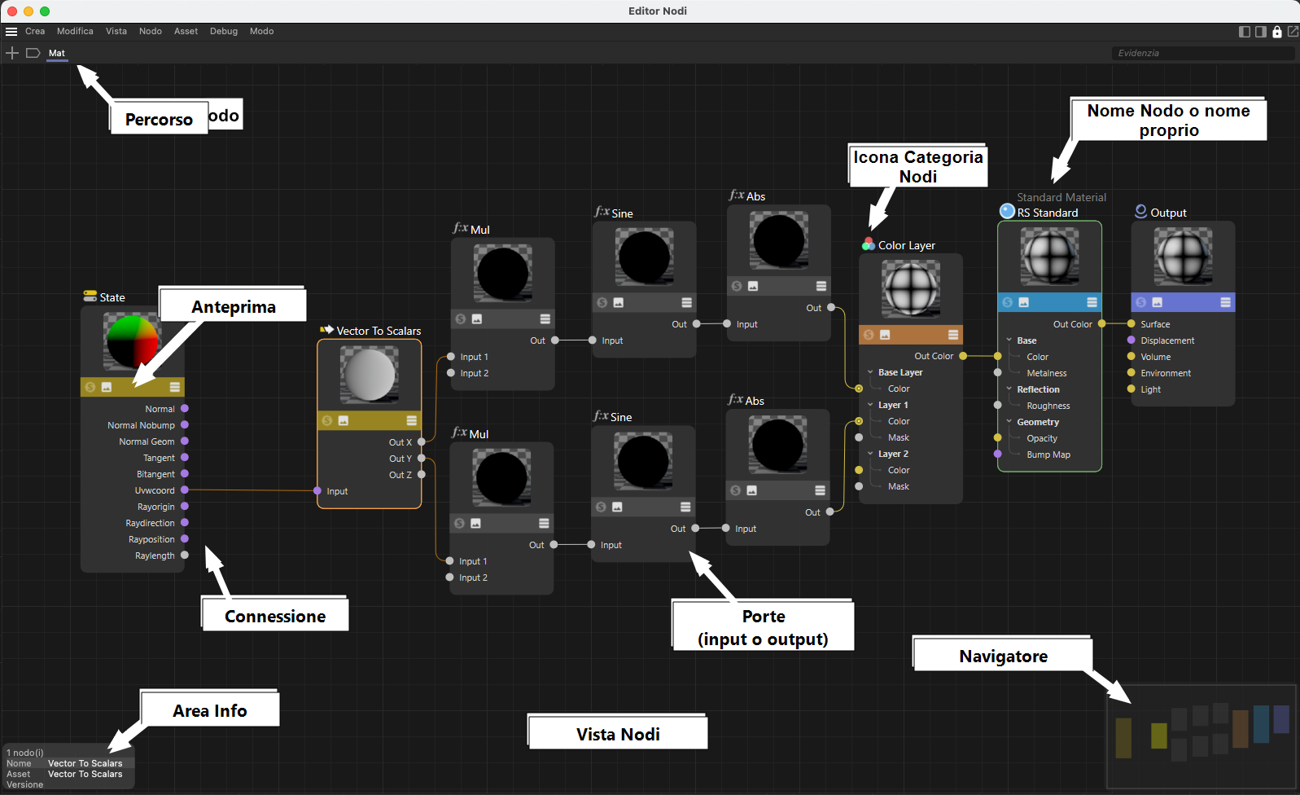
Task: Toggle preview image icon on Vector To Scalars node
Action: 344,420
